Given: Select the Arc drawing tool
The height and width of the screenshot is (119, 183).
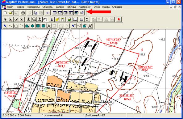Looking at the screenshot, I should coord(22,26).
